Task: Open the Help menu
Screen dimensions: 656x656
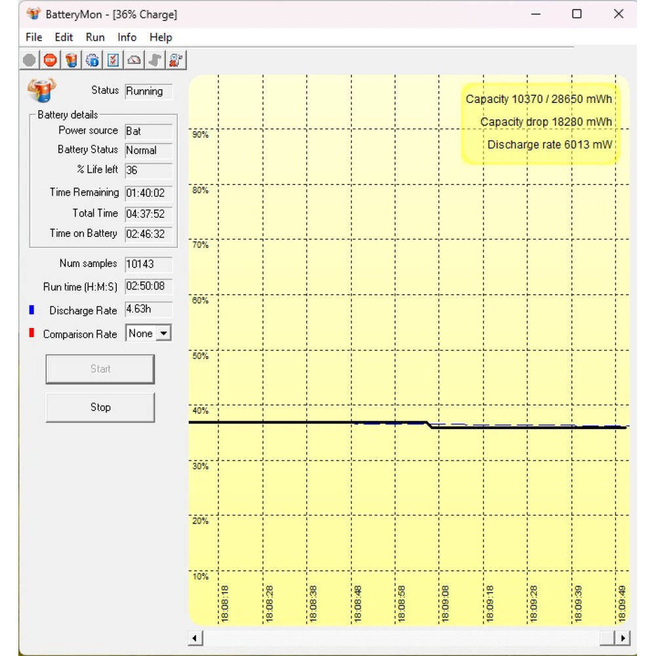Action: [161, 37]
